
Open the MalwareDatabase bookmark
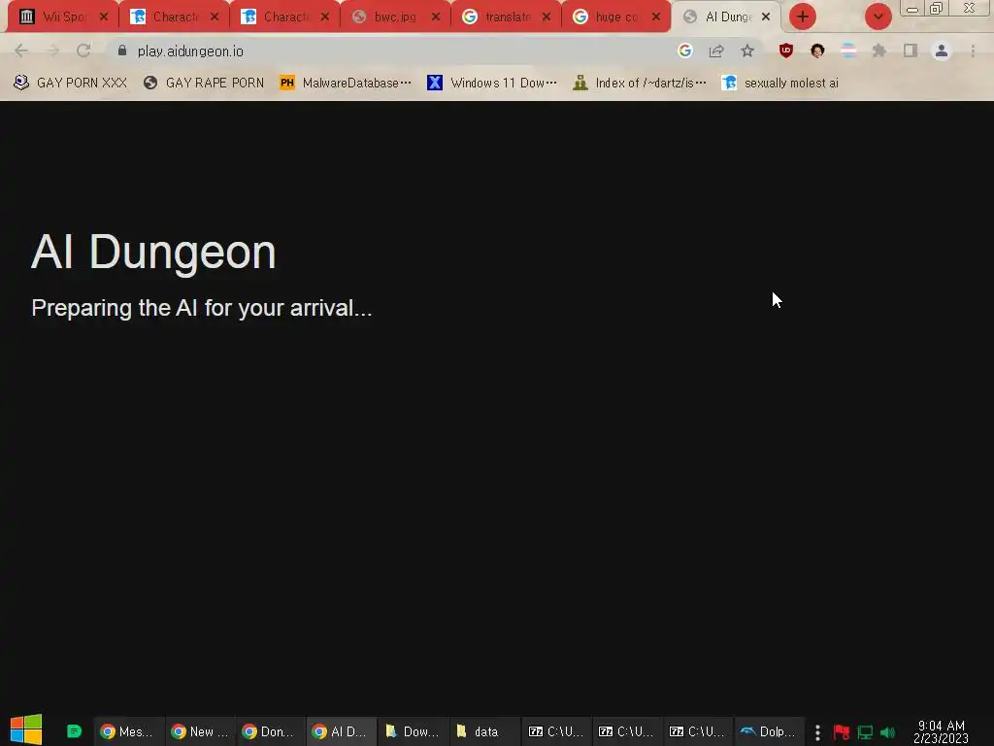point(346,83)
